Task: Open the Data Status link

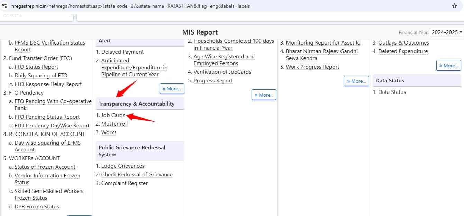Action: click(392, 92)
